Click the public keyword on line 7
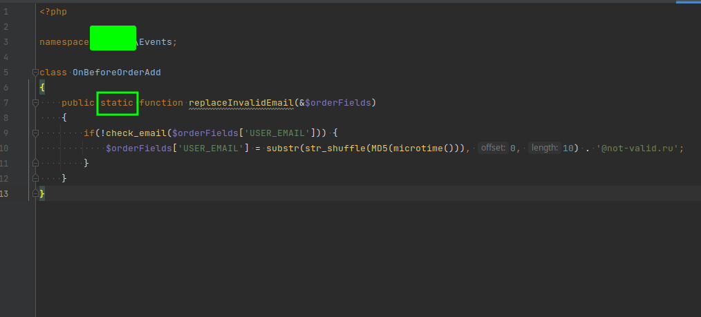The height and width of the screenshot is (317, 701). tap(78, 103)
